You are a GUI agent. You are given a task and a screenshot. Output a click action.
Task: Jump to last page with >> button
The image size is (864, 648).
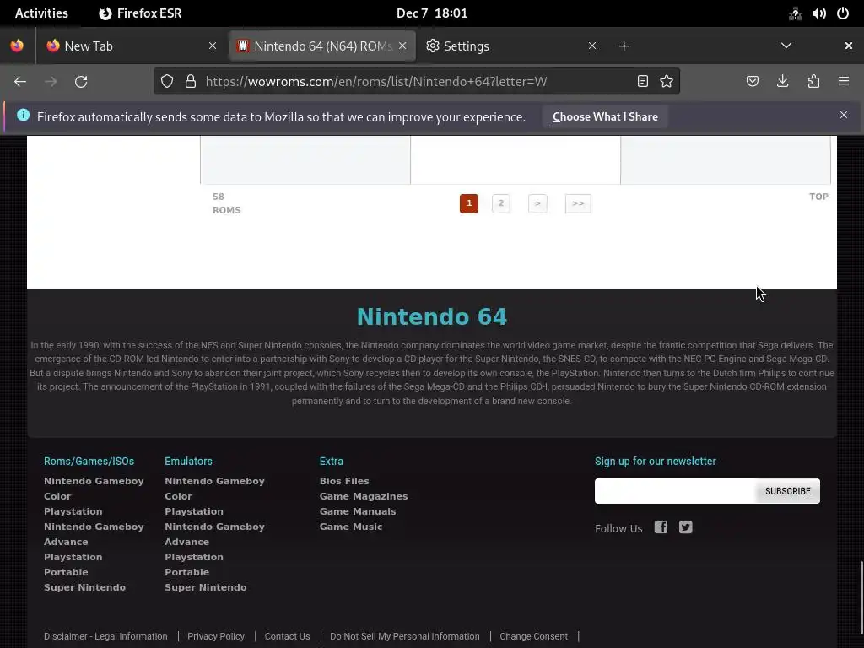click(x=578, y=203)
